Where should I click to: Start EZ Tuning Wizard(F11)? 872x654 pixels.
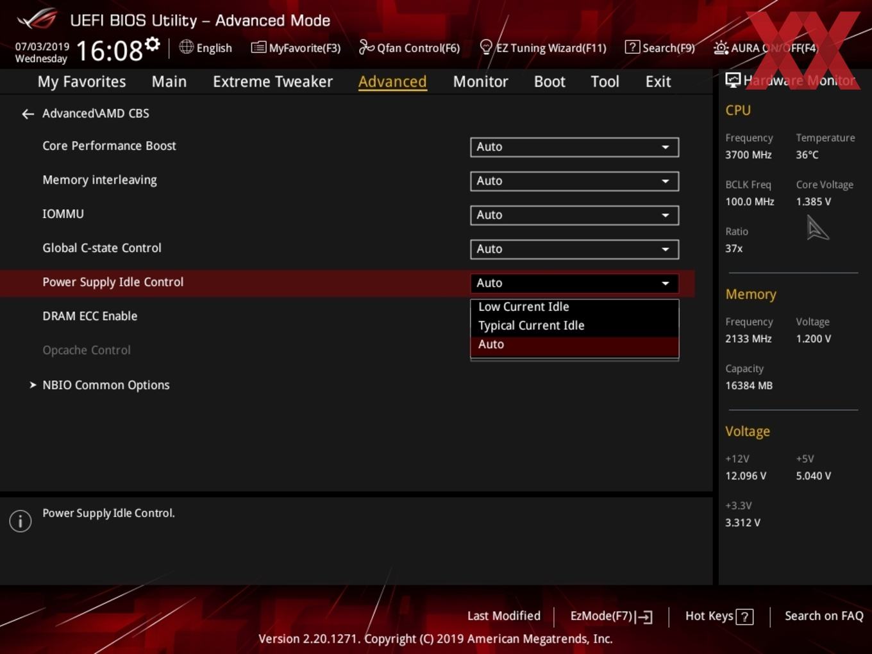tap(543, 47)
